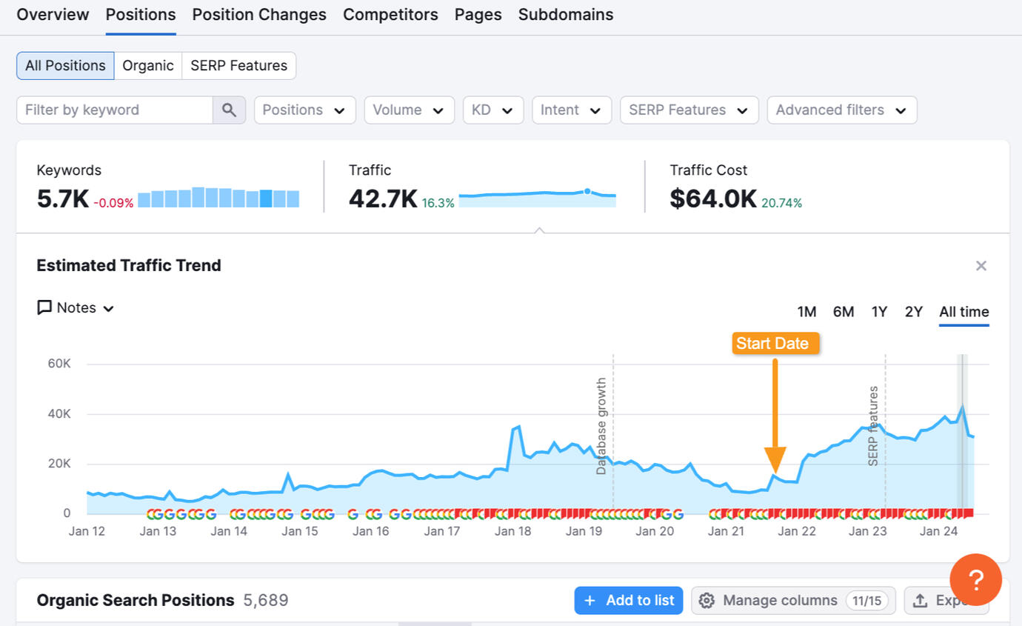Click the Notes comment icon

coord(44,307)
